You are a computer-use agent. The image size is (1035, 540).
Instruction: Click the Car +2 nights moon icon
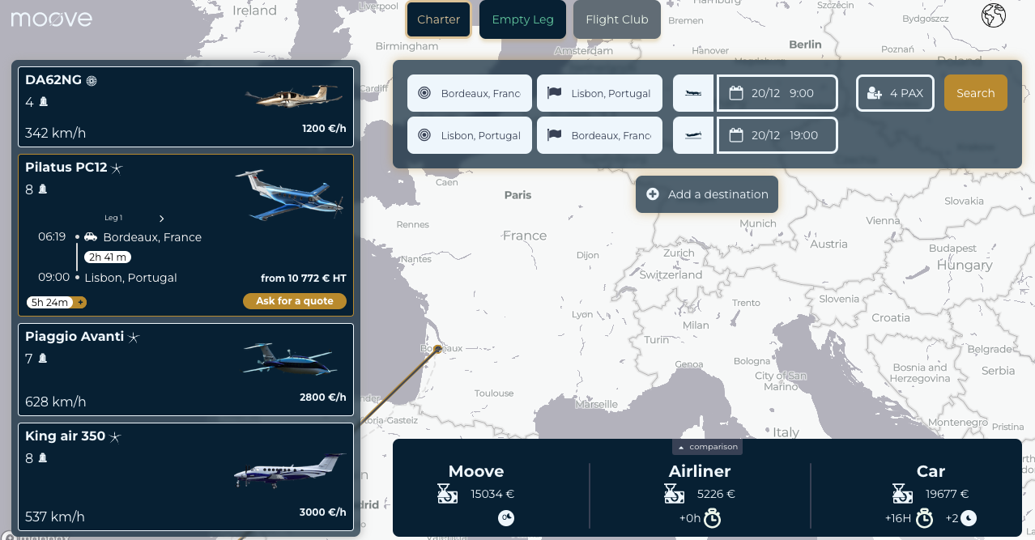969,518
